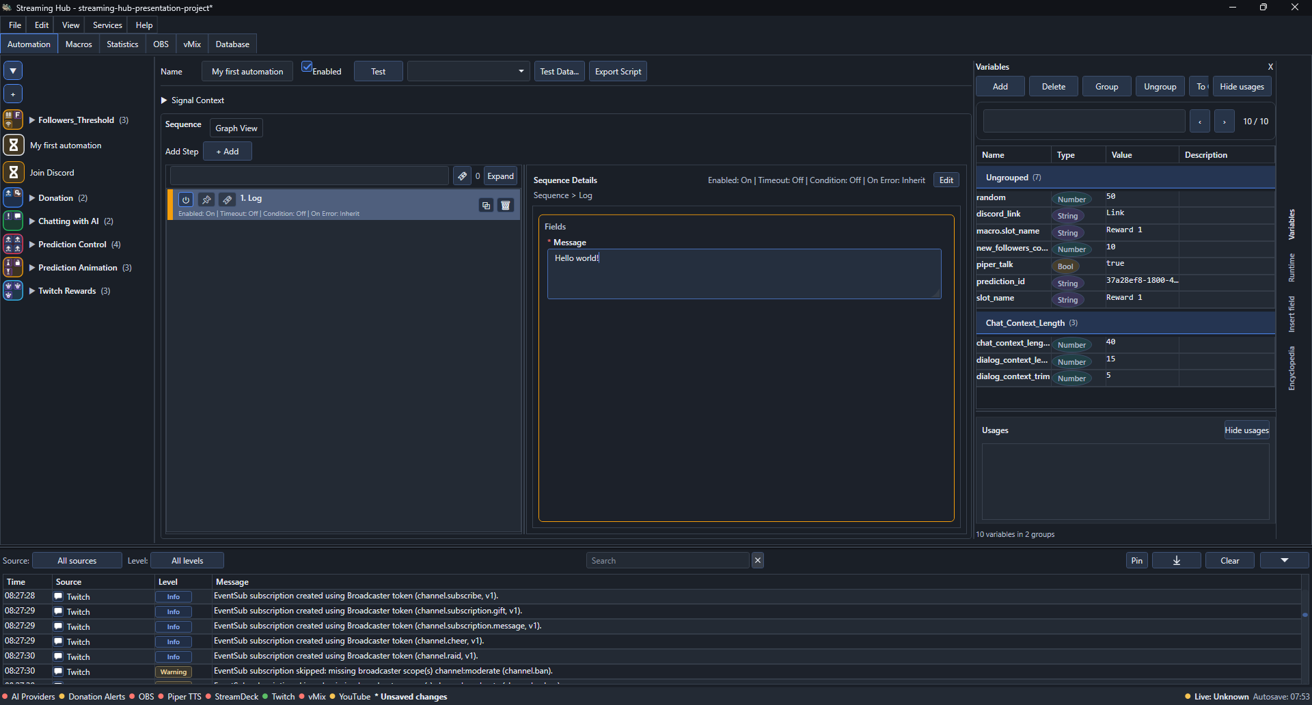Click the pin icon on the Log step
Image resolution: width=1312 pixels, height=705 pixels.
coord(206,199)
